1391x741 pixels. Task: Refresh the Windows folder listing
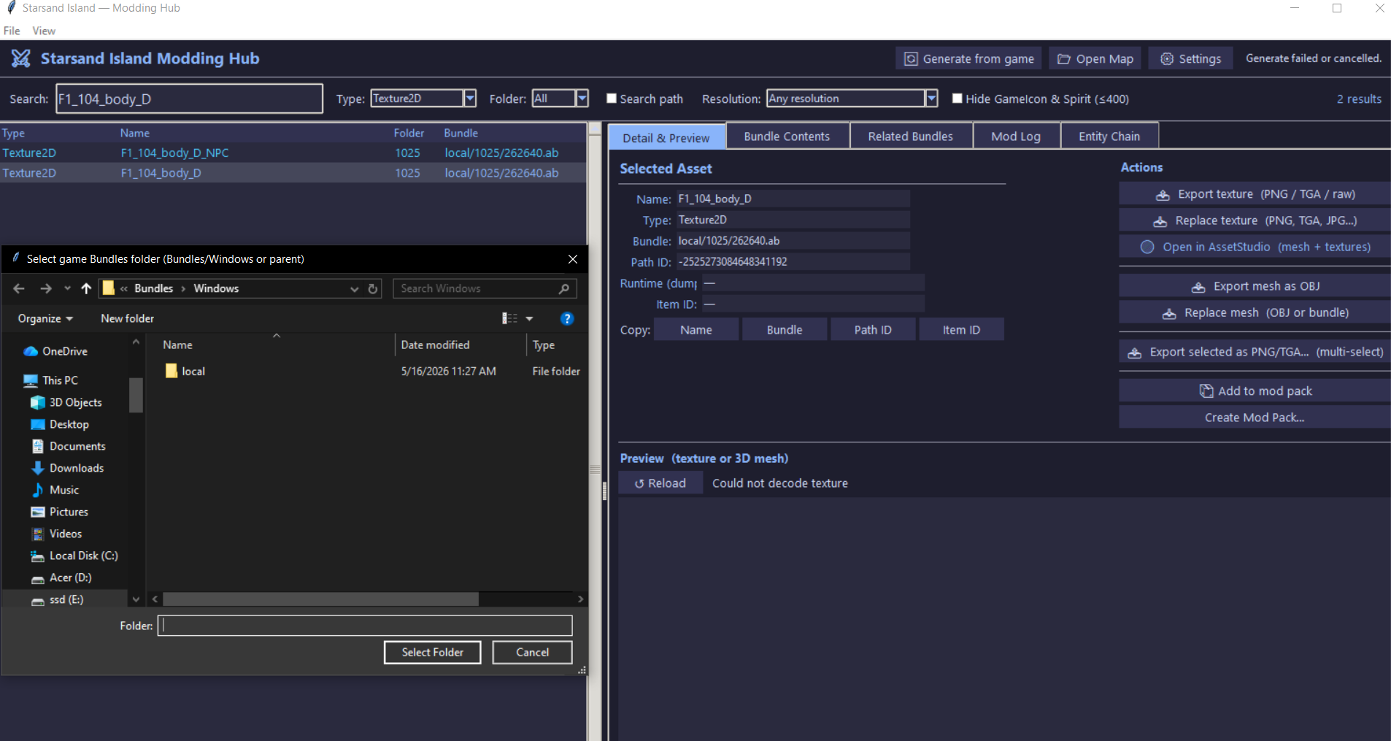click(x=373, y=288)
